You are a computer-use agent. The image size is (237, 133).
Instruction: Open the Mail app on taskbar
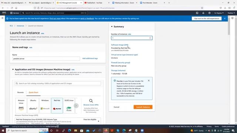88,130
